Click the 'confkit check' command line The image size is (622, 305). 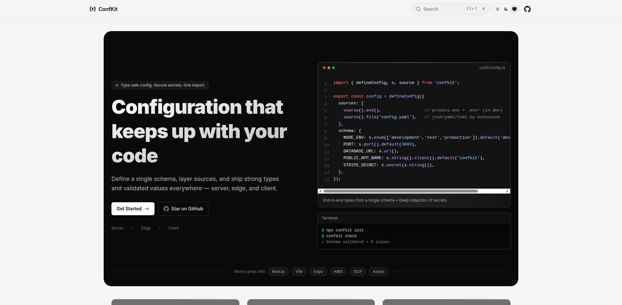pyautogui.click(x=339, y=236)
